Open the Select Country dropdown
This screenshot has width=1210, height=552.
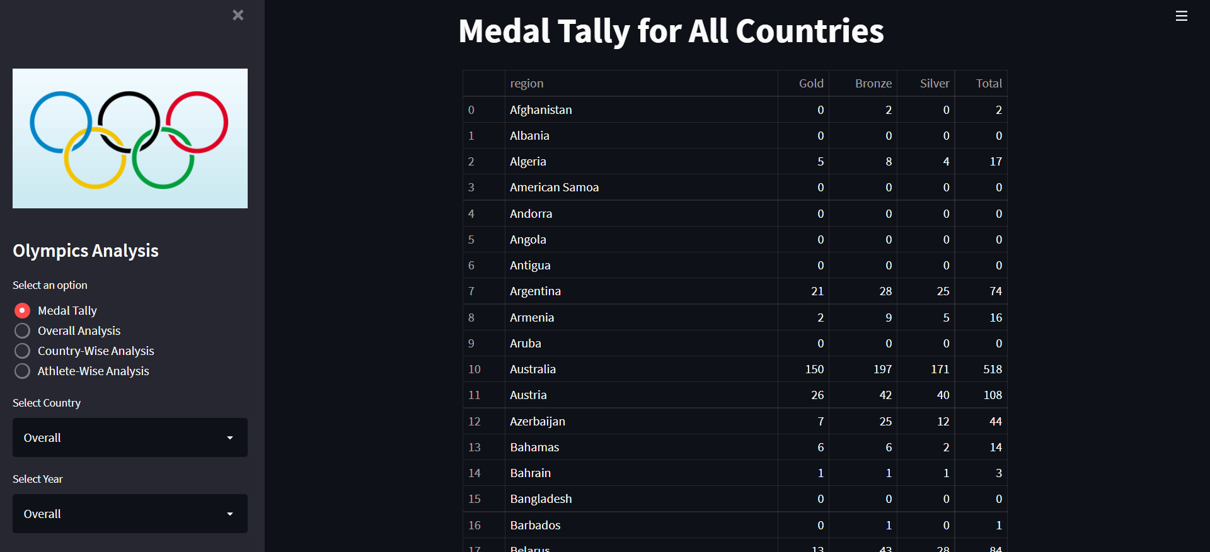pyautogui.click(x=130, y=437)
